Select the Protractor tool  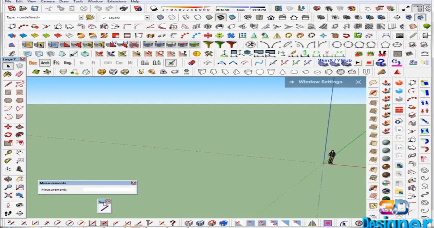8,161
